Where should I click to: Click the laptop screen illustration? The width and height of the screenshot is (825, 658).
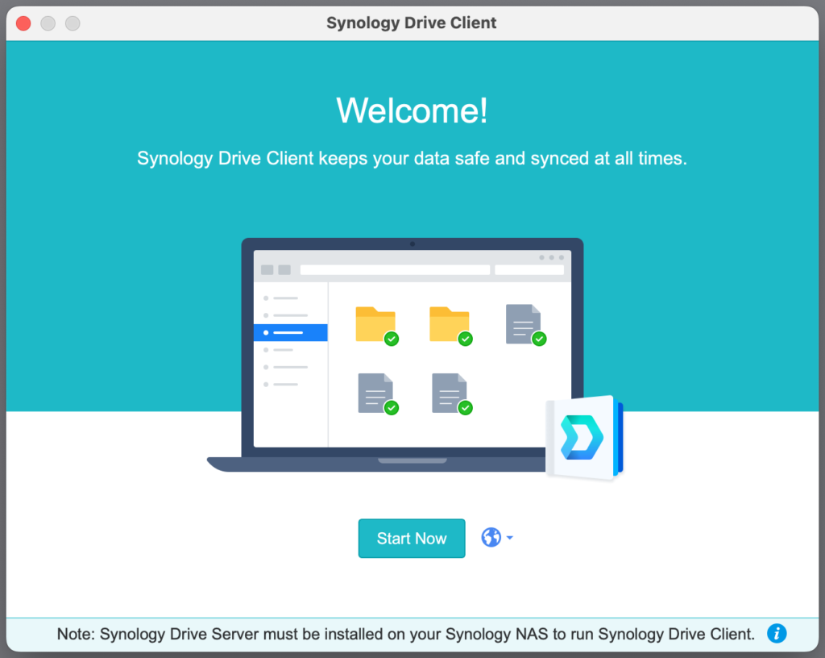tap(412, 347)
